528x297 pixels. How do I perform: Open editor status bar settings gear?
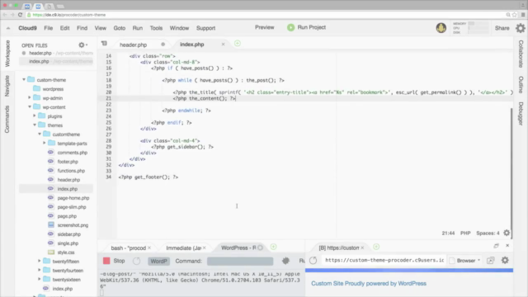pyautogui.click(x=507, y=233)
